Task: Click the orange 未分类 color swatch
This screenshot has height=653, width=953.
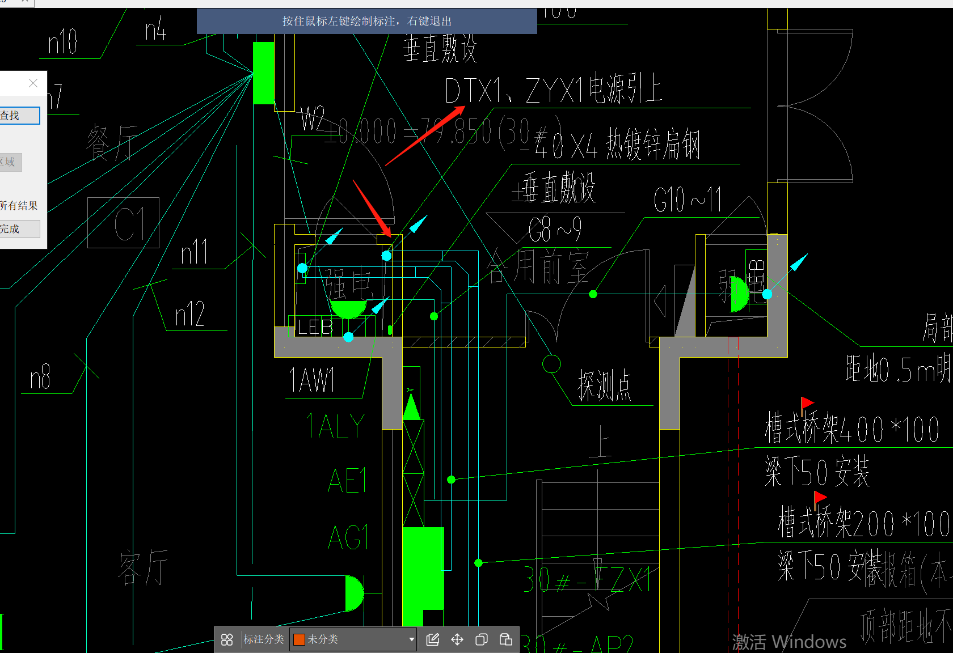Action: click(299, 639)
